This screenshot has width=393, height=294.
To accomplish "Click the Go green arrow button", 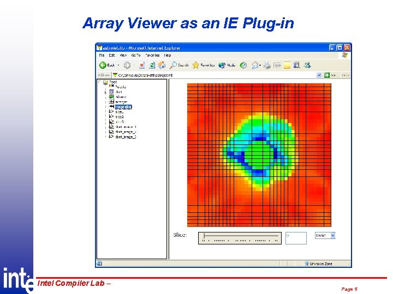I will [326, 75].
